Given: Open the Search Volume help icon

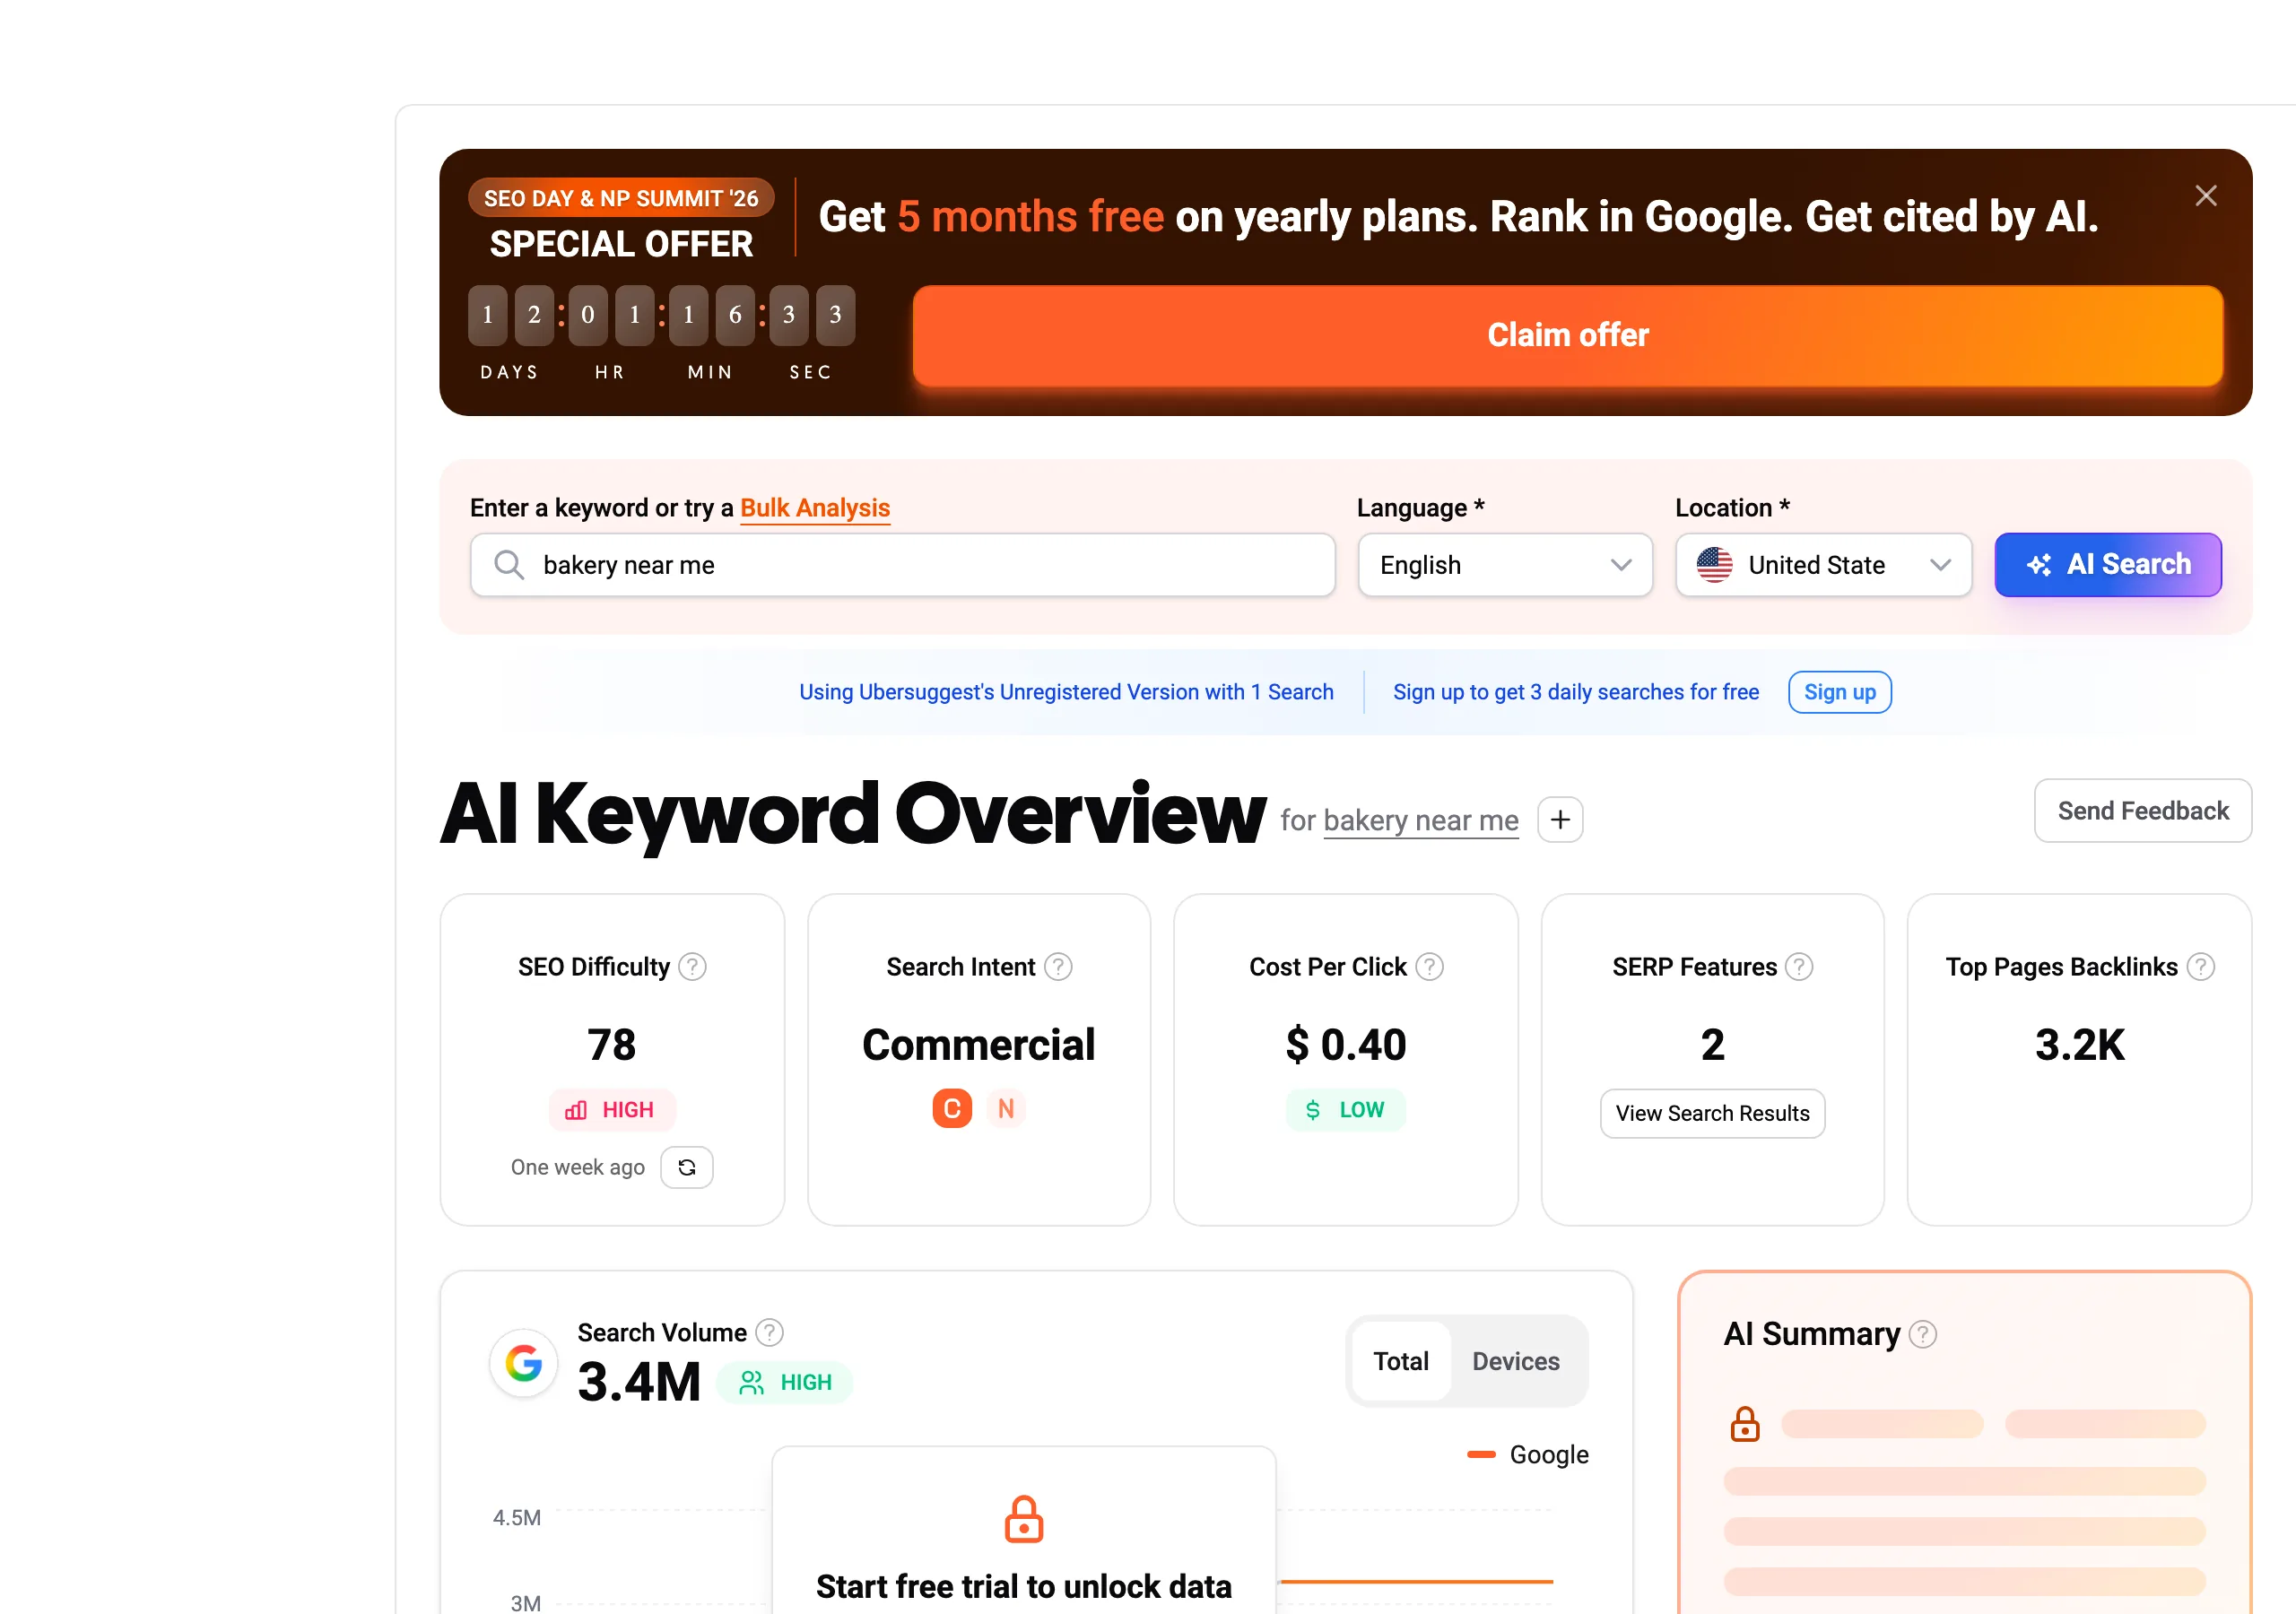Looking at the screenshot, I should click(769, 1332).
